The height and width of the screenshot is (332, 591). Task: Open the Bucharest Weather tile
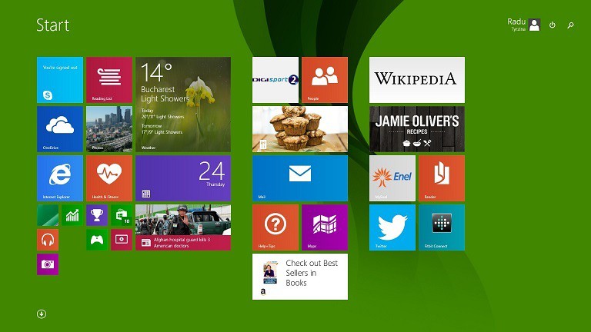(x=183, y=105)
